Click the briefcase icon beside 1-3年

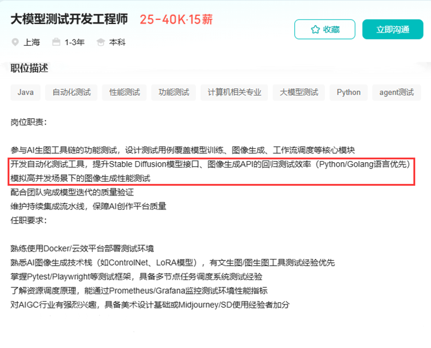click(x=56, y=42)
